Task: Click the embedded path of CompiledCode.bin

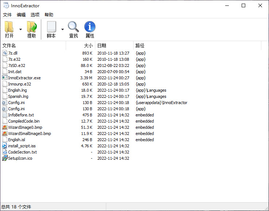Action: point(145,121)
